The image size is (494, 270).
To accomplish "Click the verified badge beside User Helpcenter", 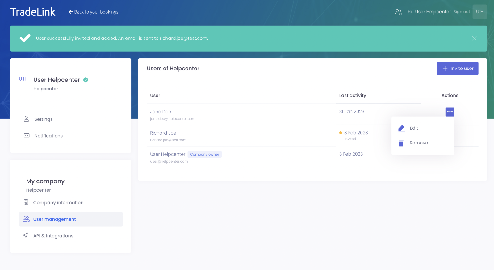I will [x=86, y=80].
